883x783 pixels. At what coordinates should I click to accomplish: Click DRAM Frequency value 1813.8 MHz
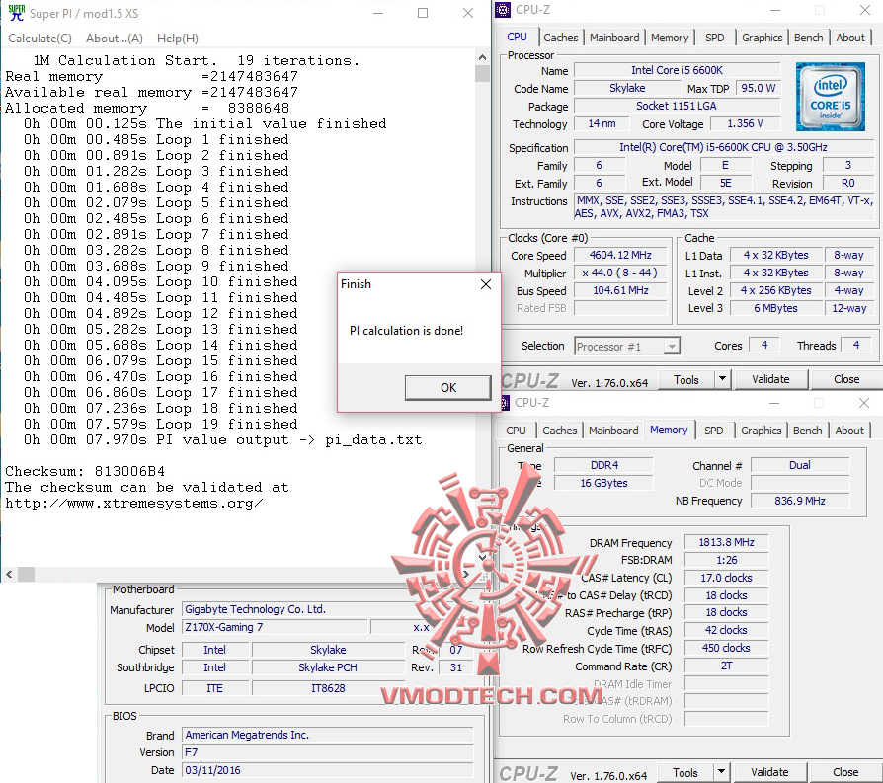pos(726,542)
